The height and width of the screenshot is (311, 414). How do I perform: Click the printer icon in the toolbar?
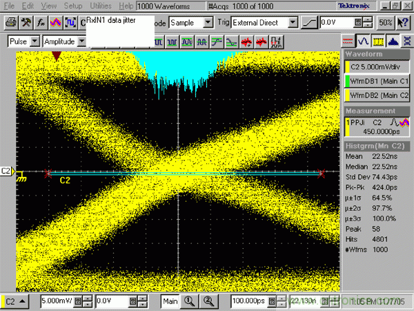click(11, 22)
